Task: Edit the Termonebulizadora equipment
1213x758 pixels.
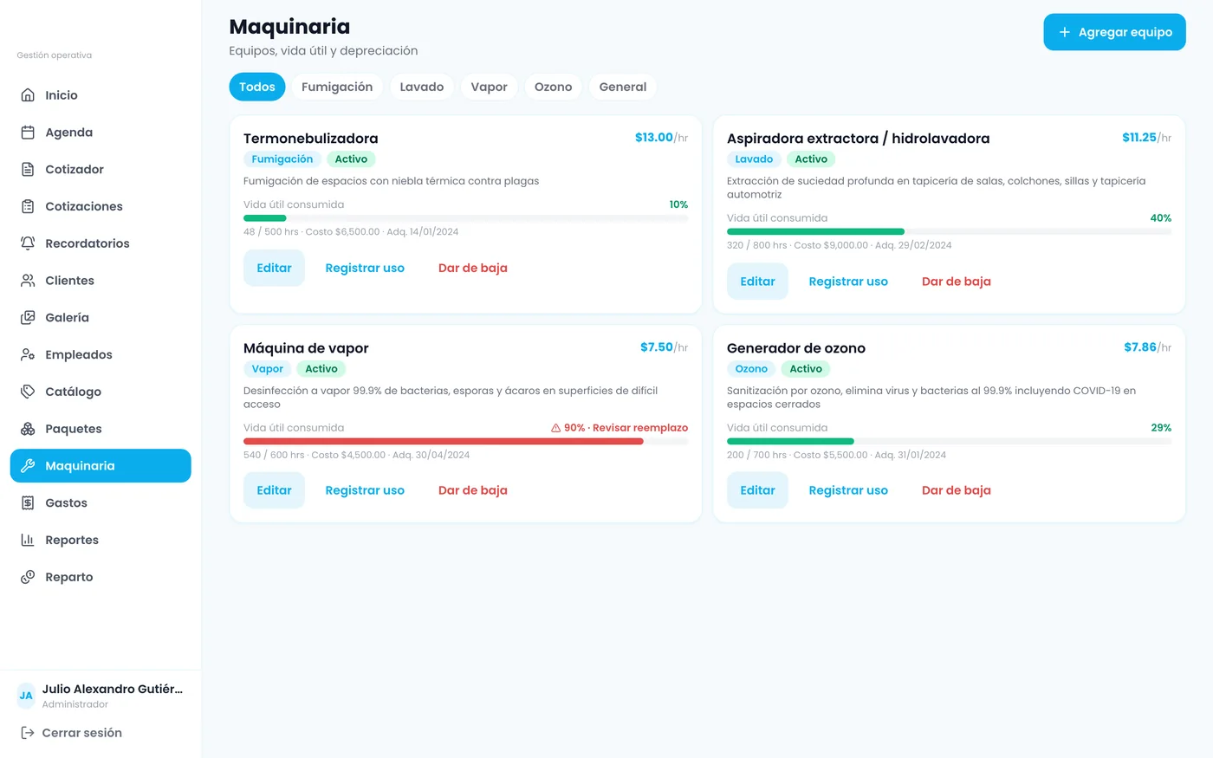Action: click(274, 268)
